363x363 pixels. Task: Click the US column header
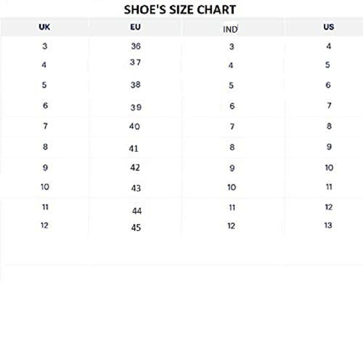pyautogui.click(x=329, y=27)
